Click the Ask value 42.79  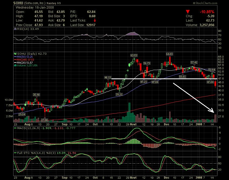pyautogui.click(x=60, y=20)
